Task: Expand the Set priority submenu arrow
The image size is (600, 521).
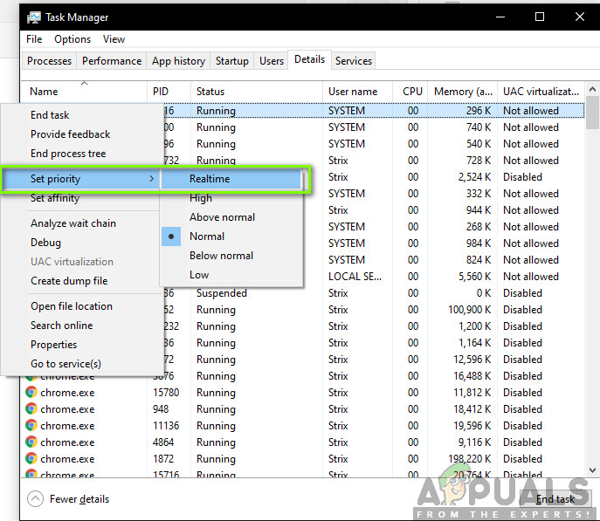Action: [x=152, y=179]
